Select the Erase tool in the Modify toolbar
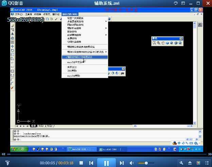The width and height of the screenshot is (212, 167). [x=13, y=25]
